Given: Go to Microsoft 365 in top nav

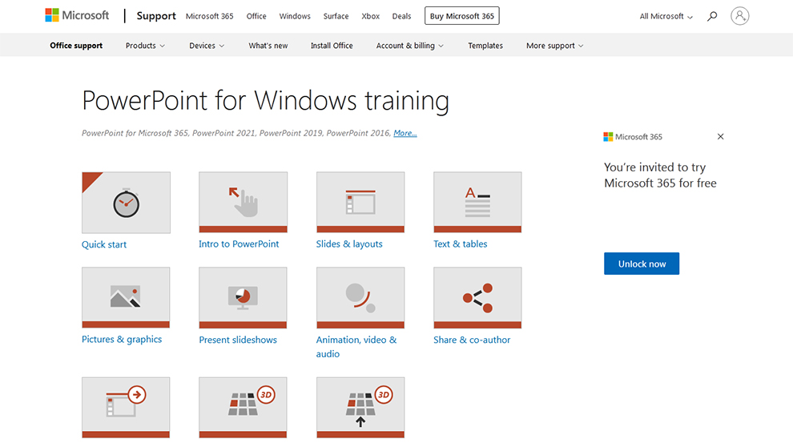Looking at the screenshot, I should point(209,16).
